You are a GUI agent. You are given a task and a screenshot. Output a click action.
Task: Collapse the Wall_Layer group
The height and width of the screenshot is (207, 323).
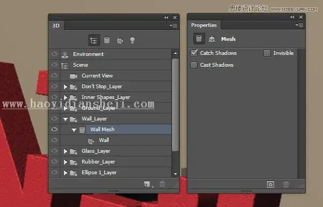pos(65,119)
